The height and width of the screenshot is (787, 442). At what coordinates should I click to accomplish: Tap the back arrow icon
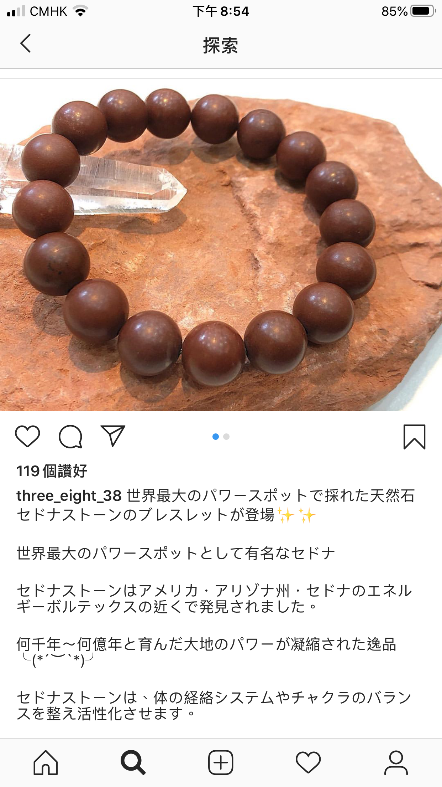pyautogui.click(x=25, y=43)
